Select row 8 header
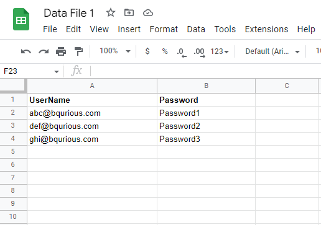The height and width of the screenshot is (225, 321). (13, 191)
